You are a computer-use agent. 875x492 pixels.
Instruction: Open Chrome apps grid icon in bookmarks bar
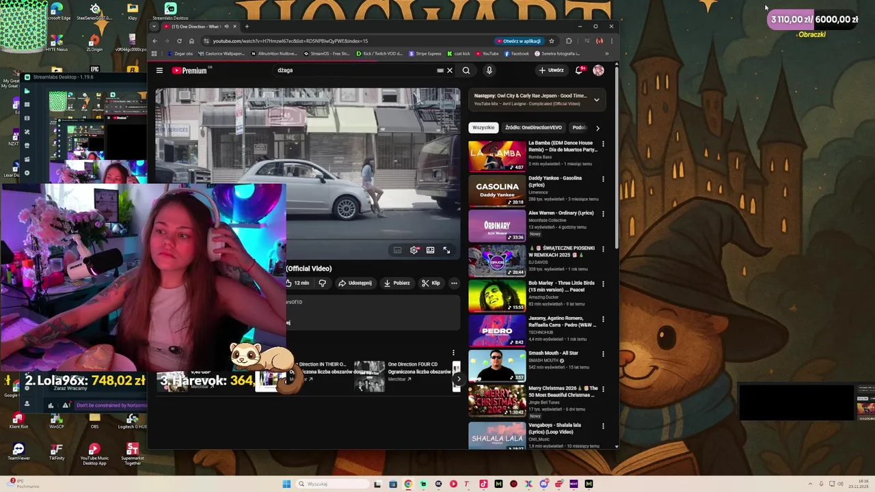pos(154,53)
